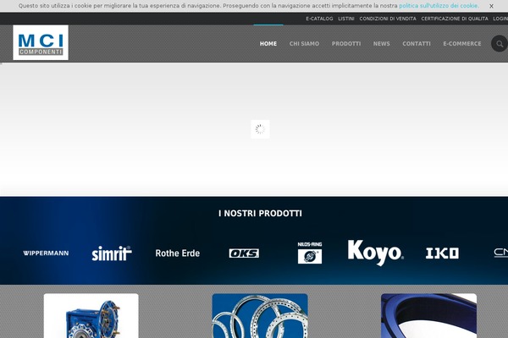This screenshot has height=338, width=508.
Task: Open the E-Catalog link
Action: click(319, 19)
